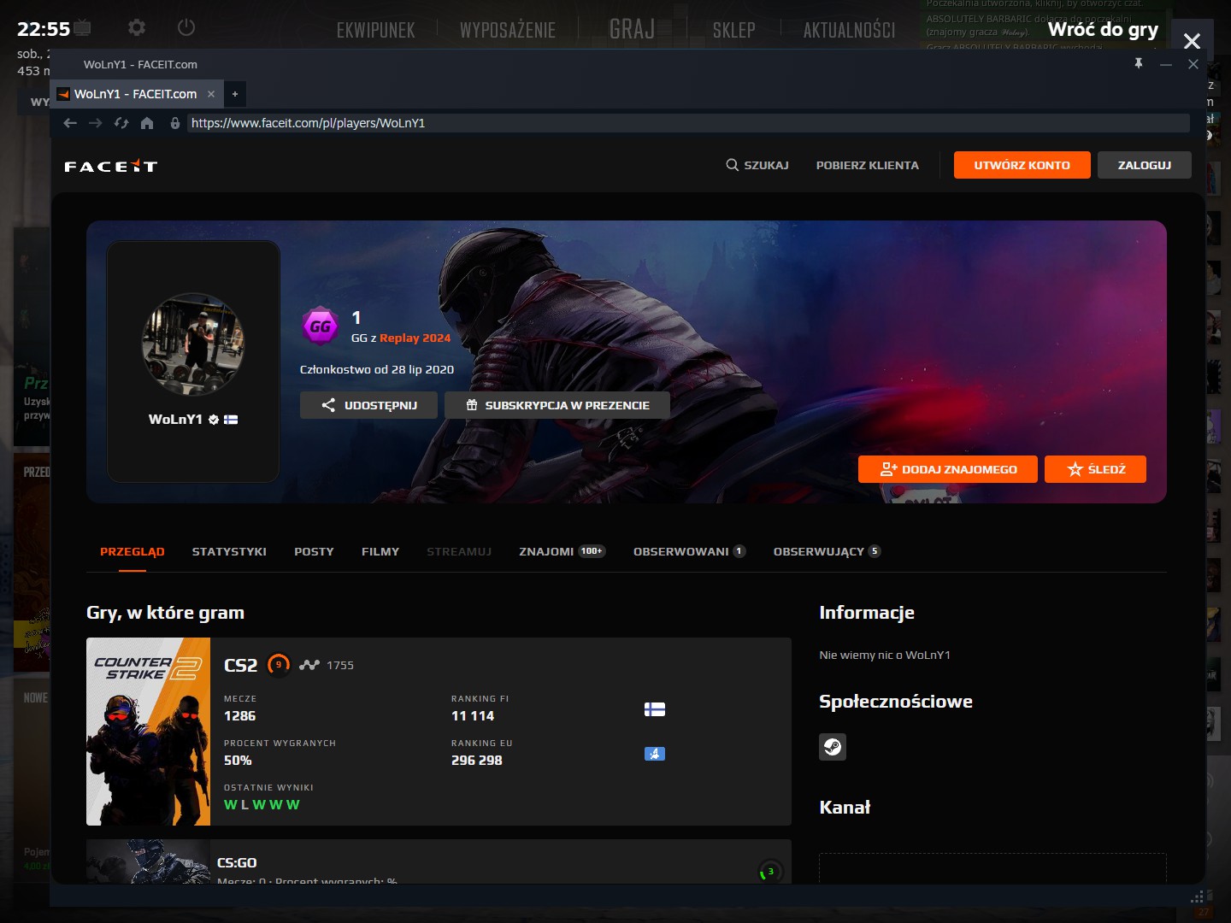Close the overlay with the large X
The image size is (1231, 923).
pyautogui.click(x=1192, y=41)
